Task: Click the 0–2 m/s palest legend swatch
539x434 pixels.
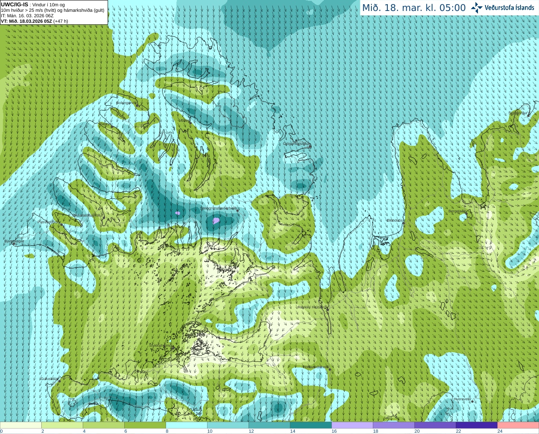Action: click(21, 425)
